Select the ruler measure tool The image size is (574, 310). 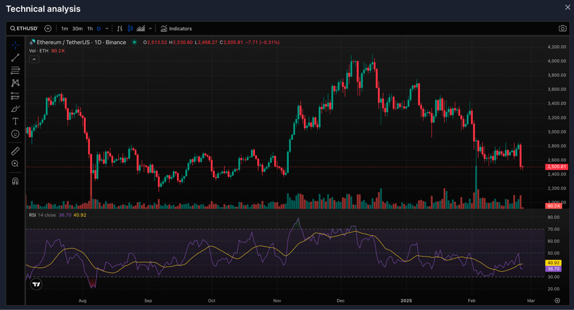coord(15,151)
